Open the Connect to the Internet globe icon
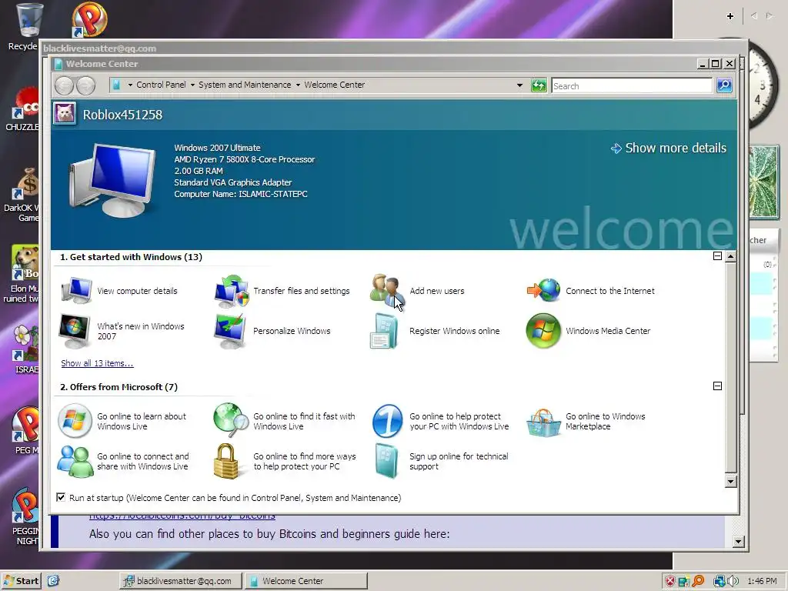This screenshot has height=591, width=788. click(543, 290)
